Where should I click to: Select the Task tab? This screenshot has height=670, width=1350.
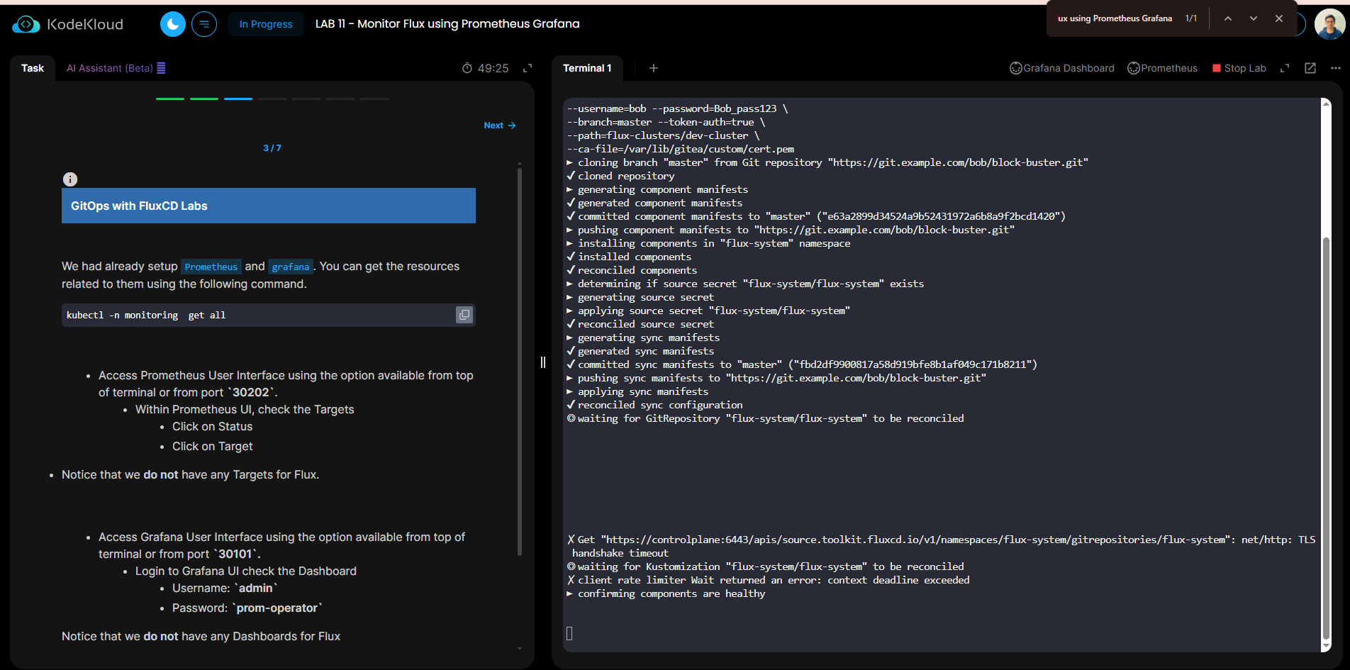pyautogui.click(x=33, y=68)
